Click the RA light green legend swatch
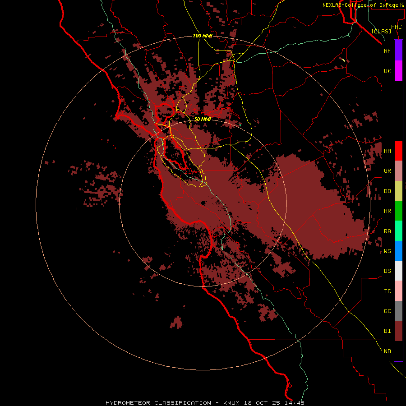 (x=398, y=231)
